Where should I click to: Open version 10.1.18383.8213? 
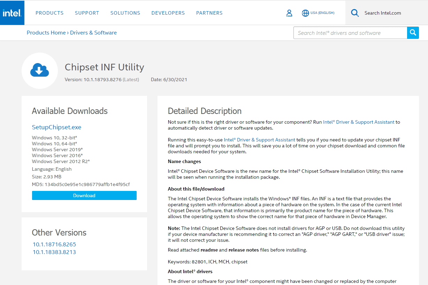(x=54, y=252)
